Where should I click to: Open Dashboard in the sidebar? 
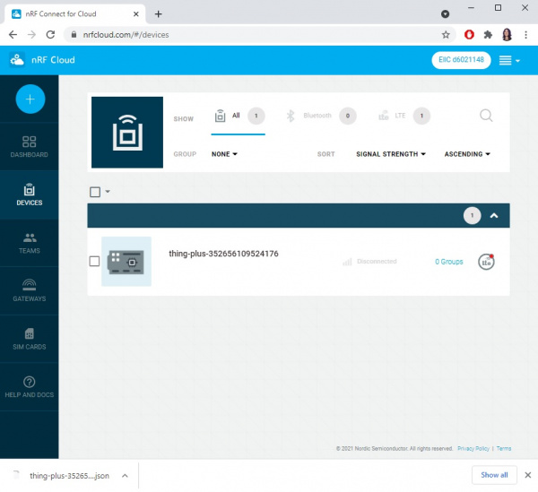pos(30,147)
